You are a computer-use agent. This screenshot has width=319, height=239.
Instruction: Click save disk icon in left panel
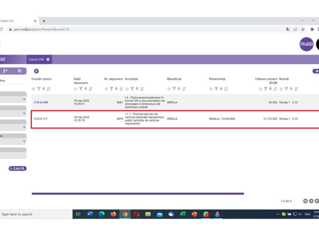coord(19,71)
